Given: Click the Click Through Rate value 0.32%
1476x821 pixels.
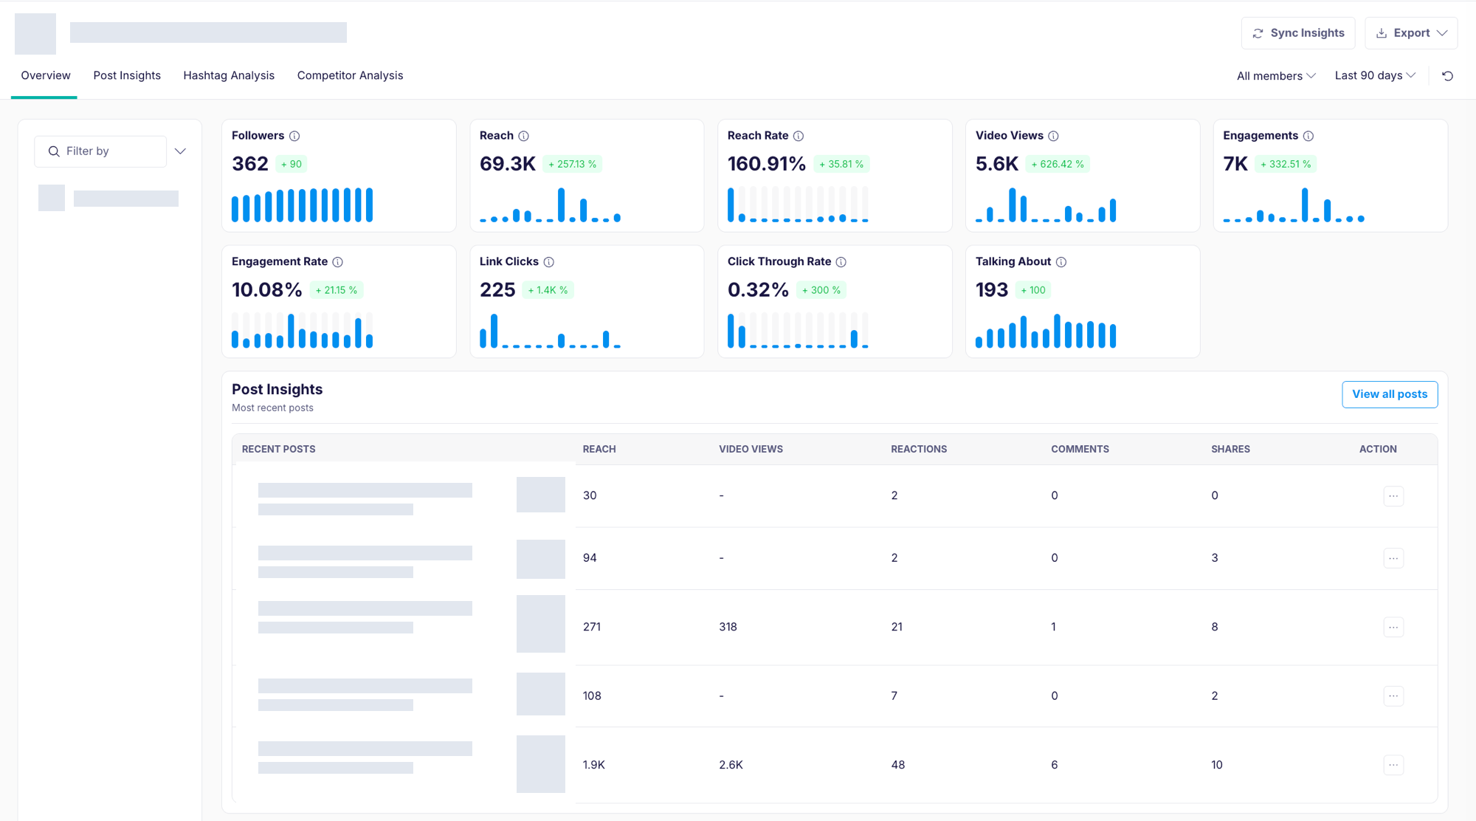Looking at the screenshot, I should [759, 290].
